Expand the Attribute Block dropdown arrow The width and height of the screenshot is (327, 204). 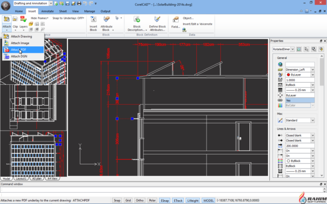tap(113, 30)
